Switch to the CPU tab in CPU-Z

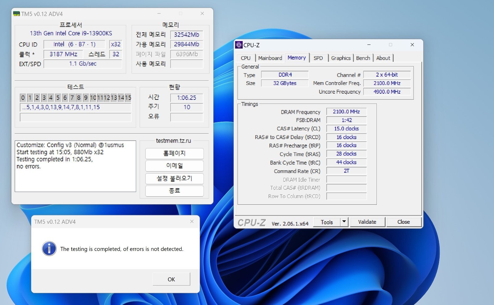coord(246,58)
